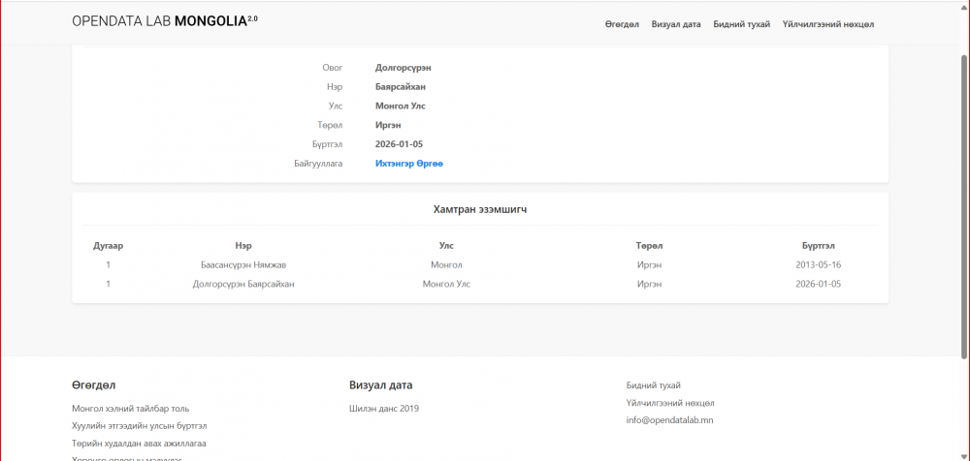Open Визуал дата in the top navigation
This screenshot has width=970, height=461.
(x=676, y=24)
